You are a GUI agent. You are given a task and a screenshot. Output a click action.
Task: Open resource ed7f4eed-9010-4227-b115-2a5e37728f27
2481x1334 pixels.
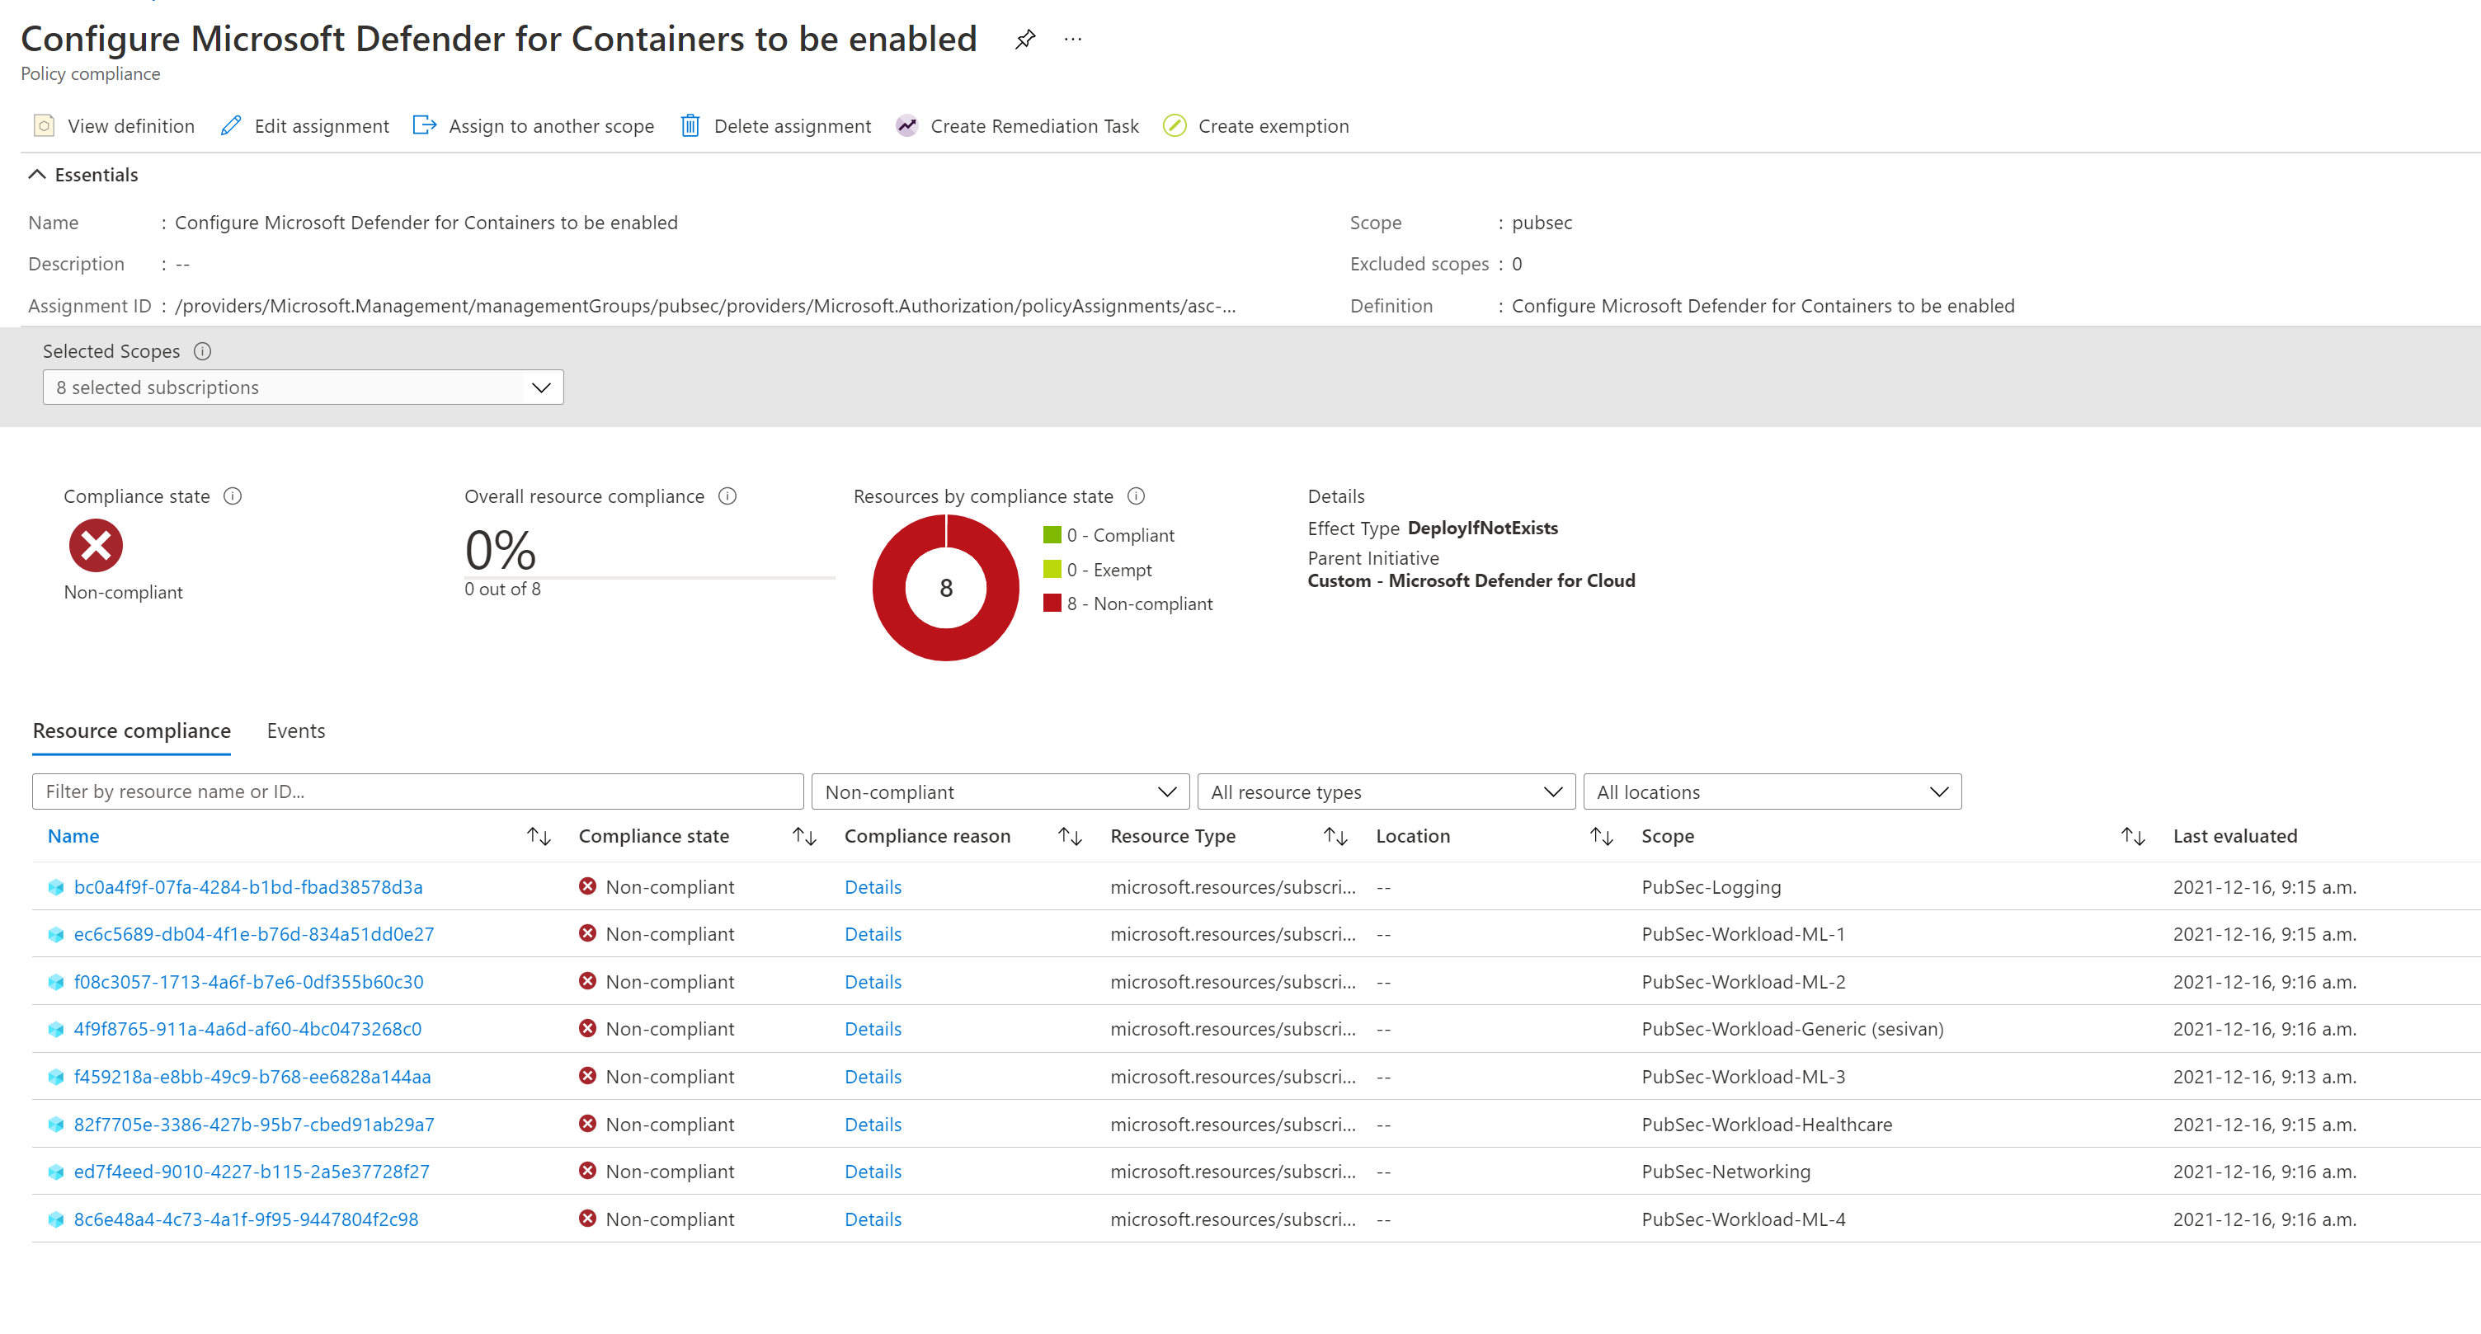[251, 1172]
